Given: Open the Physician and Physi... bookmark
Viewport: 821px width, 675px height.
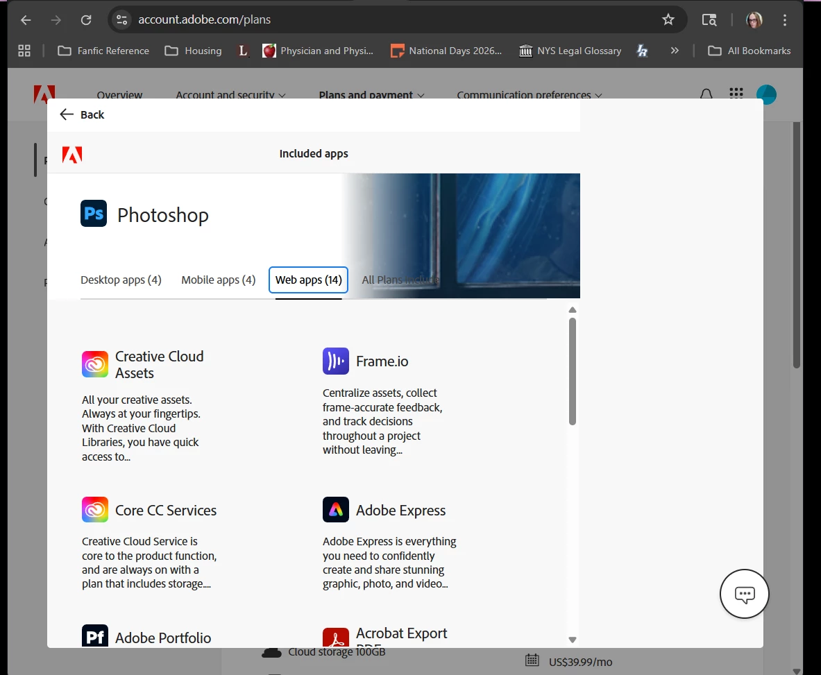Looking at the screenshot, I should click(318, 51).
